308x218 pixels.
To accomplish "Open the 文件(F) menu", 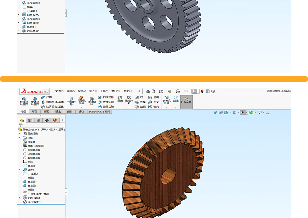I will [x=59, y=91].
